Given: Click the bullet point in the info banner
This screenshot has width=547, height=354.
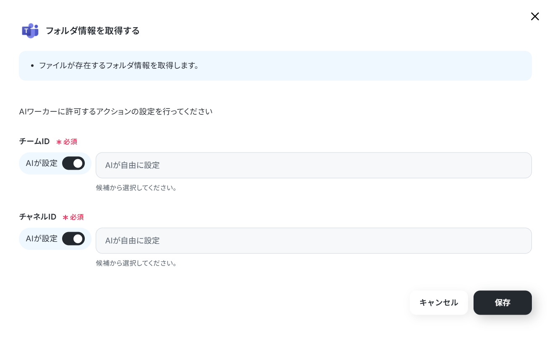Looking at the screenshot, I should click(32, 66).
